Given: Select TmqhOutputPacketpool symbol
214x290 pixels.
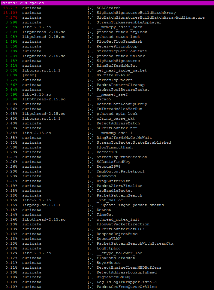Looking at the screenshot, I should coord(121,172).
